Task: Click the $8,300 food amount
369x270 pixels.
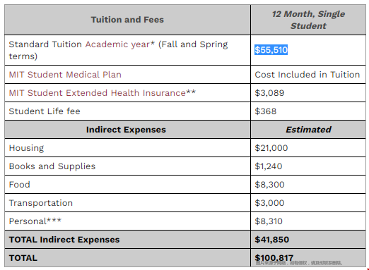Action: (269, 185)
